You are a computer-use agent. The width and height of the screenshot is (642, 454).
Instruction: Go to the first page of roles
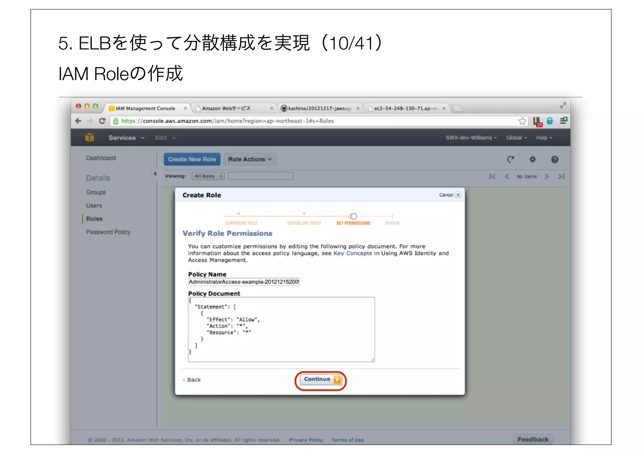point(492,176)
